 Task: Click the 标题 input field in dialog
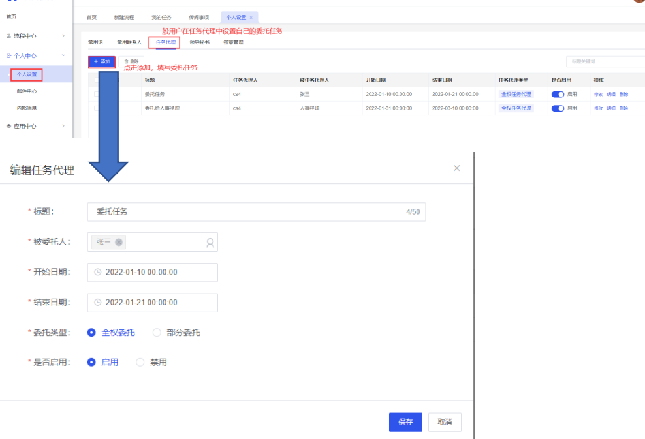tap(248, 212)
